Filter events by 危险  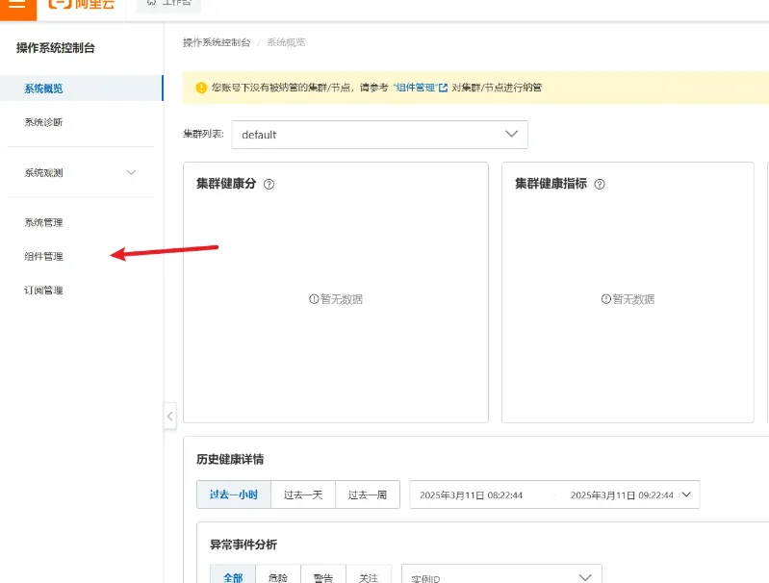[278, 576]
